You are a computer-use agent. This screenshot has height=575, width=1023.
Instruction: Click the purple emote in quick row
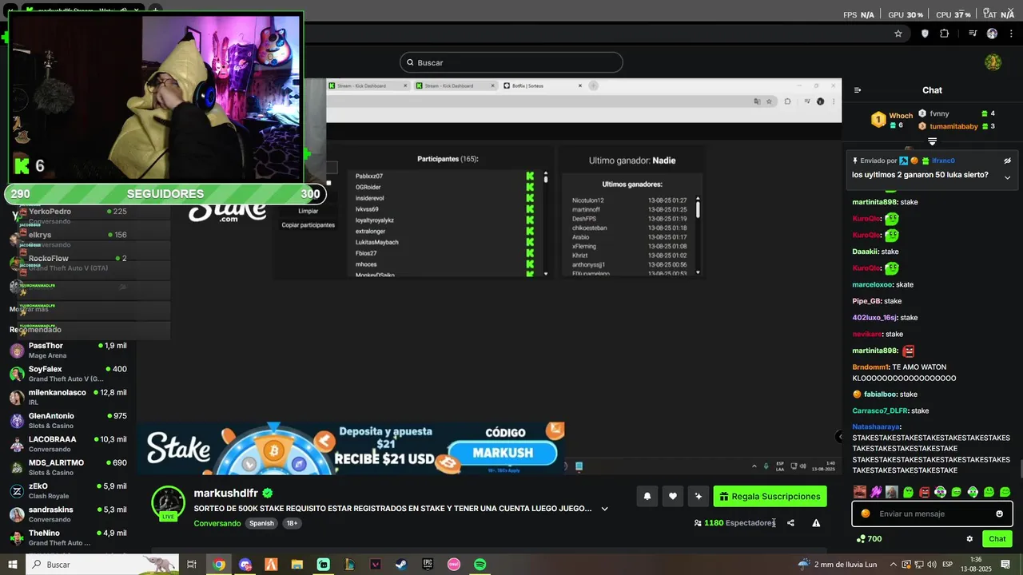click(876, 492)
